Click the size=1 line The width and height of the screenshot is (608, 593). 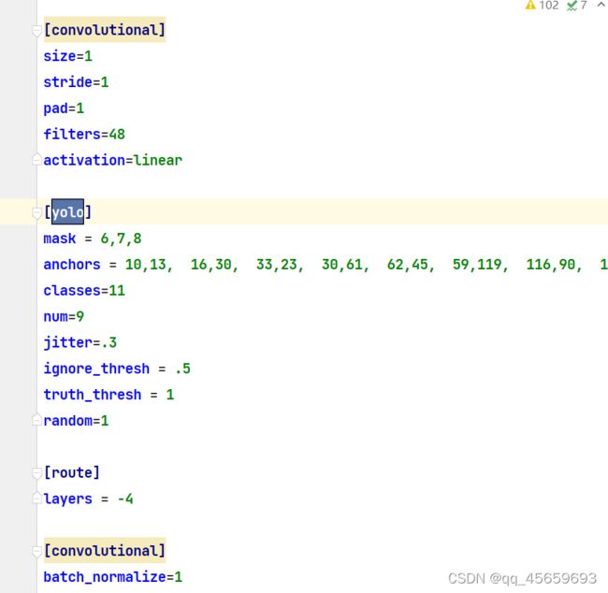68,56
